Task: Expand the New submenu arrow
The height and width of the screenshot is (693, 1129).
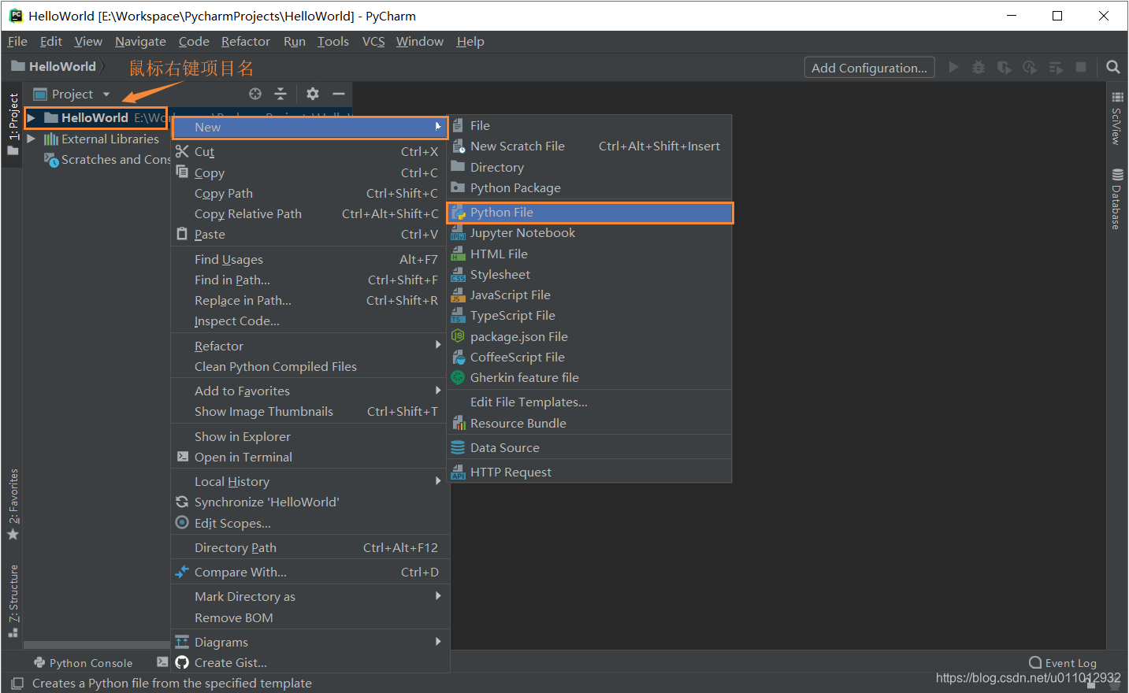Action: pyautogui.click(x=438, y=126)
